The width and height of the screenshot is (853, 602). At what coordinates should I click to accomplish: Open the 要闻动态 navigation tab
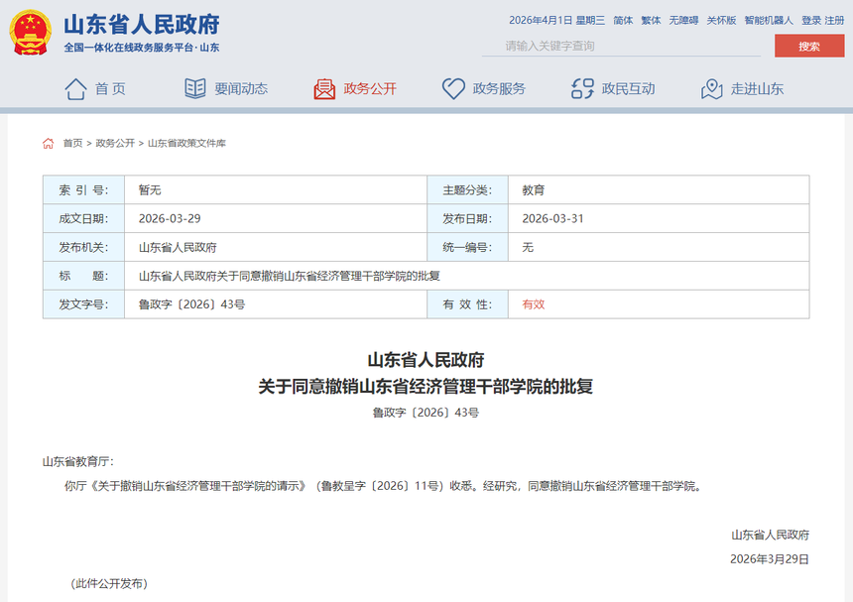coord(241,88)
